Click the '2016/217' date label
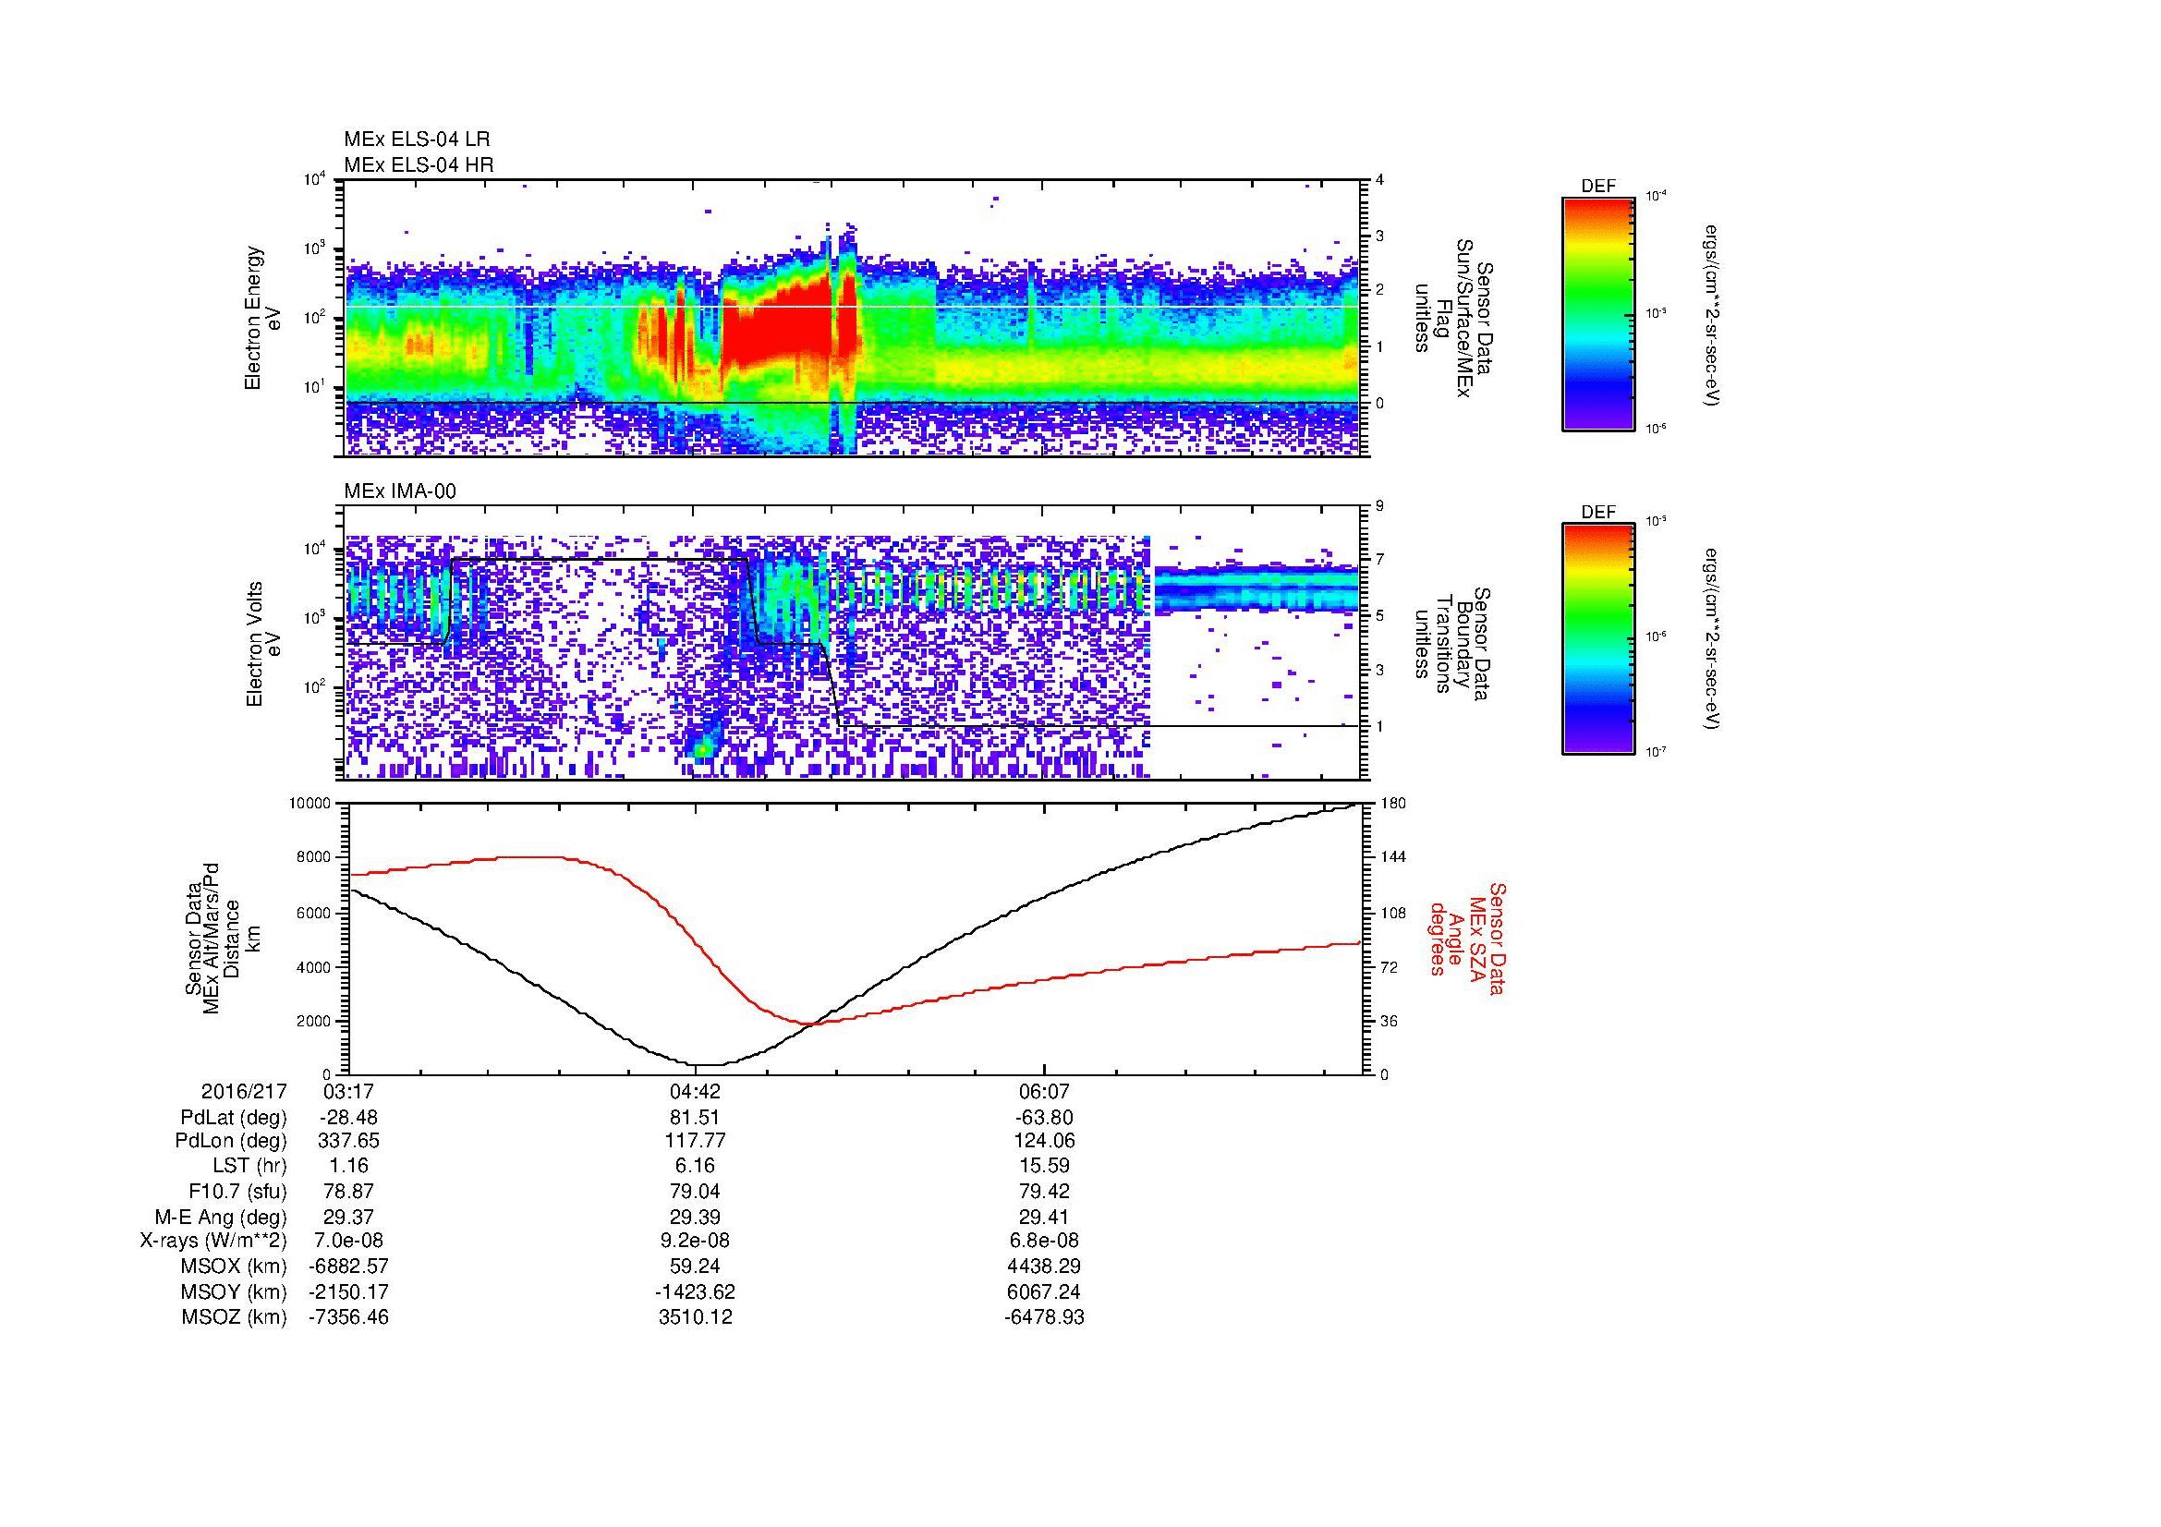Viewport: 2161px width, 1527px height. 244,1091
